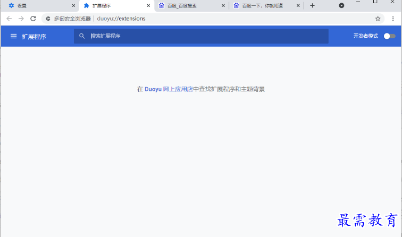This screenshot has width=402, height=237.
Task: Click the duoyu://extensions address text
Action: [x=121, y=19]
